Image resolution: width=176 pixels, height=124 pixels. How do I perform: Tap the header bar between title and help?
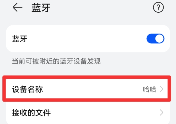(101, 7)
